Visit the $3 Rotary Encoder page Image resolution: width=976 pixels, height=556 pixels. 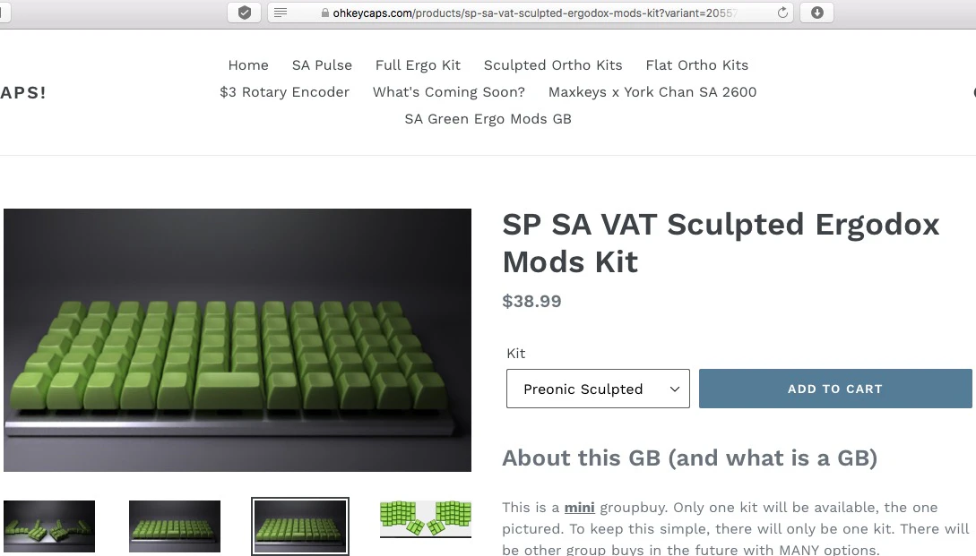[284, 92]
